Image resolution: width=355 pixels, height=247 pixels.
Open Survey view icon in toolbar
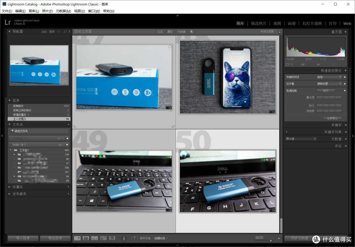(104, 238)
